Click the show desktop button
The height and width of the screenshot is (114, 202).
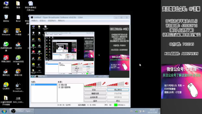(x=159, y=111)
